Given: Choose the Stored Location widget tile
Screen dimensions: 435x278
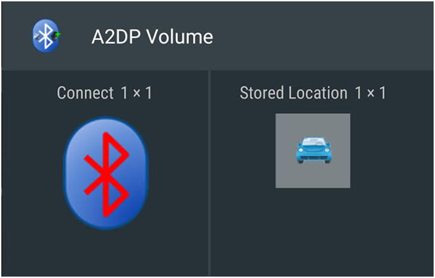Looking at the screenshot, I should pyautogui.click(x=322, y=173).
